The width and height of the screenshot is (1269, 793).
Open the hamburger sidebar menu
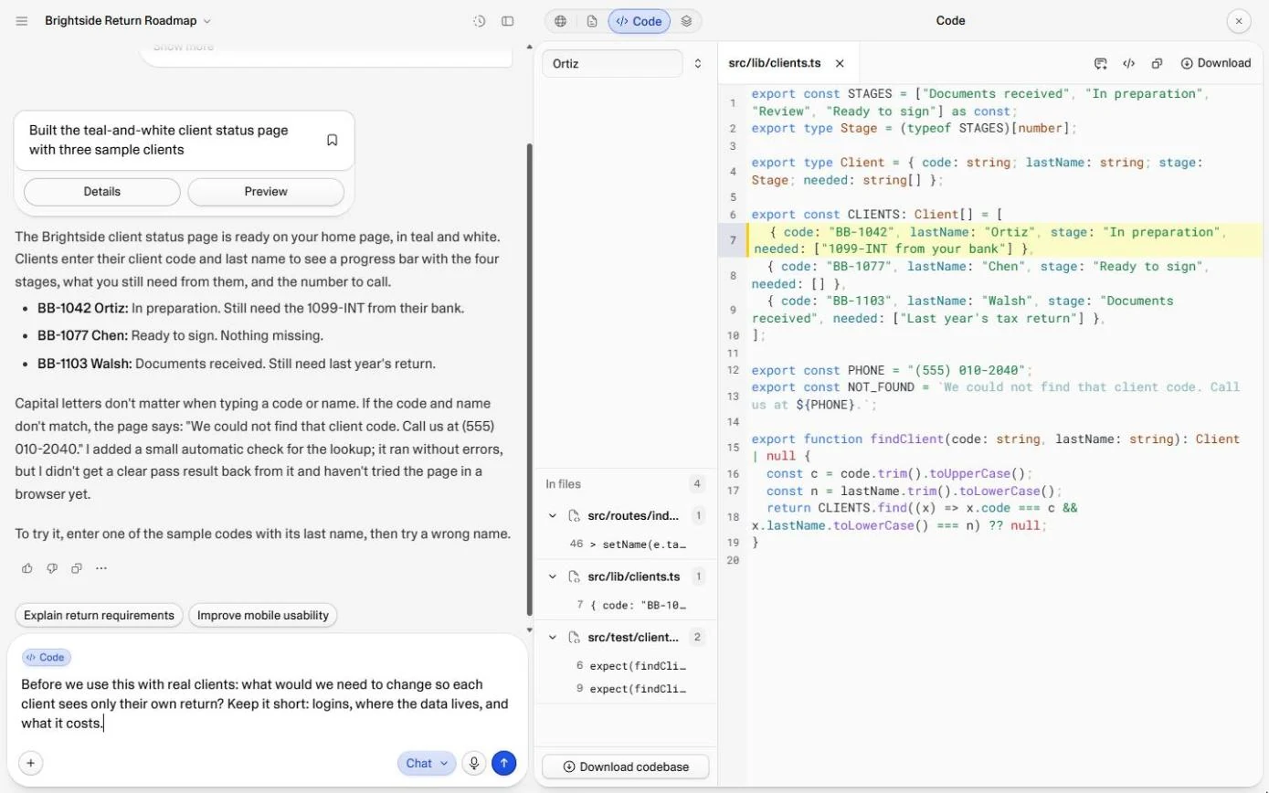tap(22, 21)
